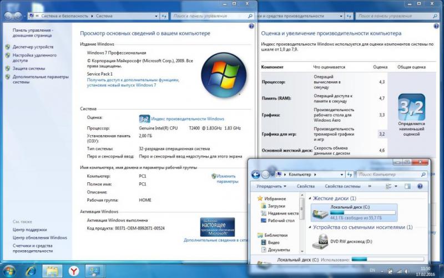Click Поиск: Компьютер search box
The image size is (444, 278).
(x=392, y=175)
